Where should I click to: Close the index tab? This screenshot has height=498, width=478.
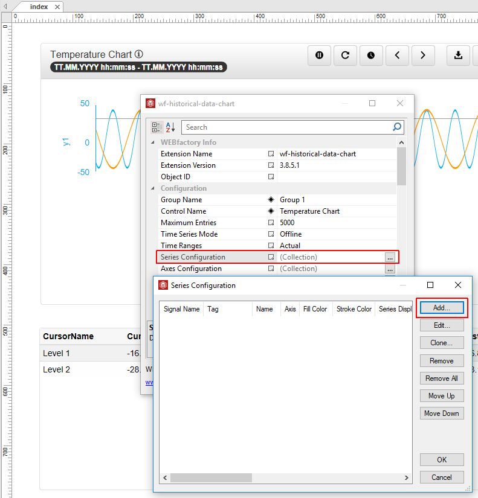click(x=57, y=7)
